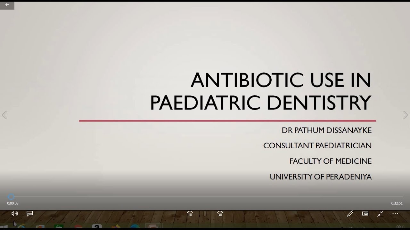Screen dimensions: 410x230
Task: Click the DR PATHUM DISSANAYKE text
Action: pyautogui.click(x=327, y=130)
